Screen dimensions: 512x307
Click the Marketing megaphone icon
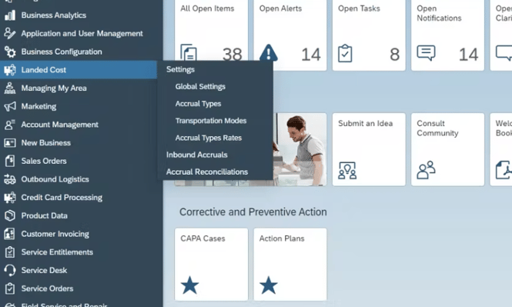coord(10,106)
